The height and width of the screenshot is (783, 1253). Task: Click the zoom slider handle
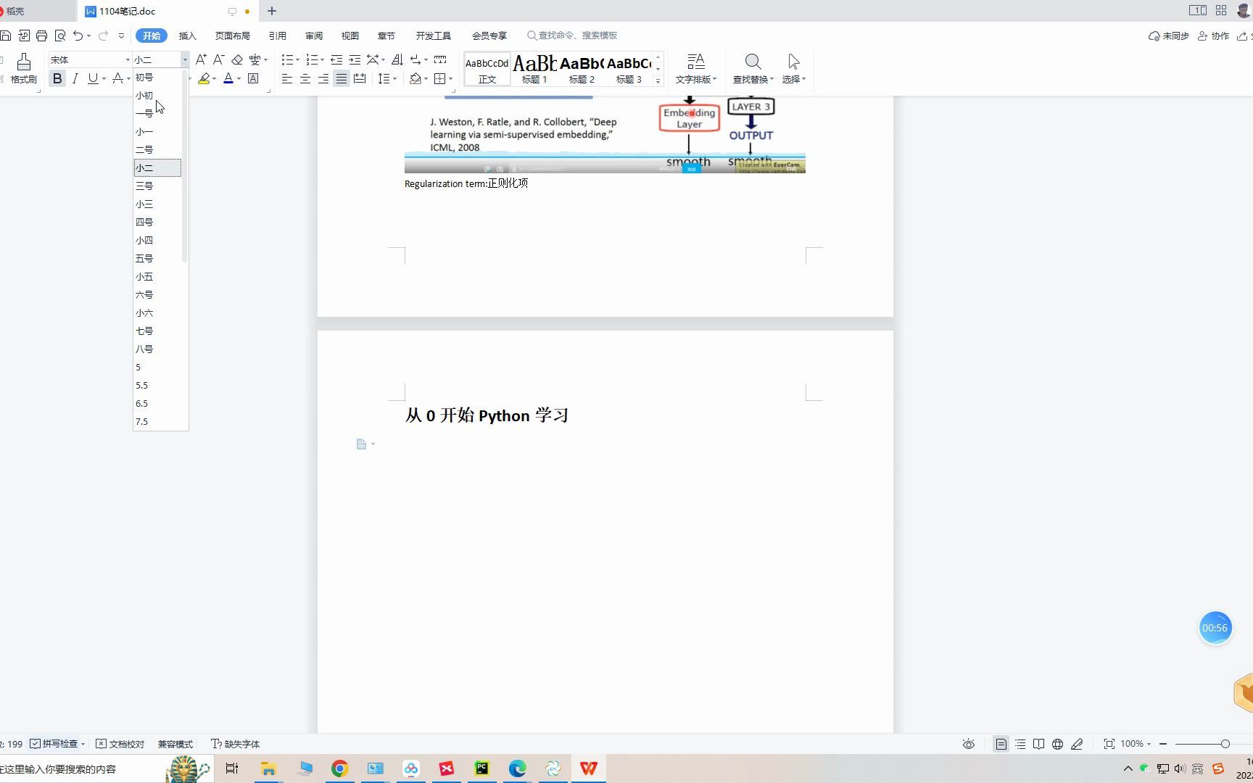coord(1225,744)
